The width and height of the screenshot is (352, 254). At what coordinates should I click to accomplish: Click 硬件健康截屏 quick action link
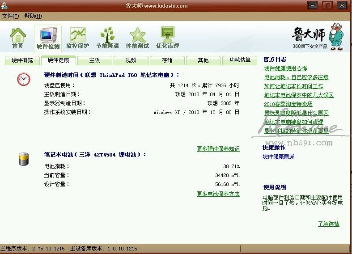pyautogui.click(x=278, y=157)
